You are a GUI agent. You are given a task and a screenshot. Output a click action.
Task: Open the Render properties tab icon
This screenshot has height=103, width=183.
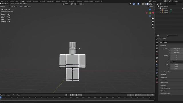(157, 43)
